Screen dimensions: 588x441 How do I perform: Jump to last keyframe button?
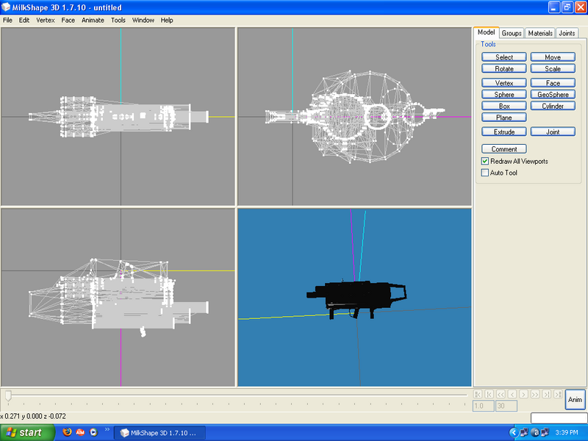558,394
